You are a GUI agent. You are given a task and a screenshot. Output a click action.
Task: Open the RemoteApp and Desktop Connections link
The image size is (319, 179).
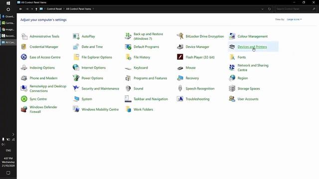48,89
